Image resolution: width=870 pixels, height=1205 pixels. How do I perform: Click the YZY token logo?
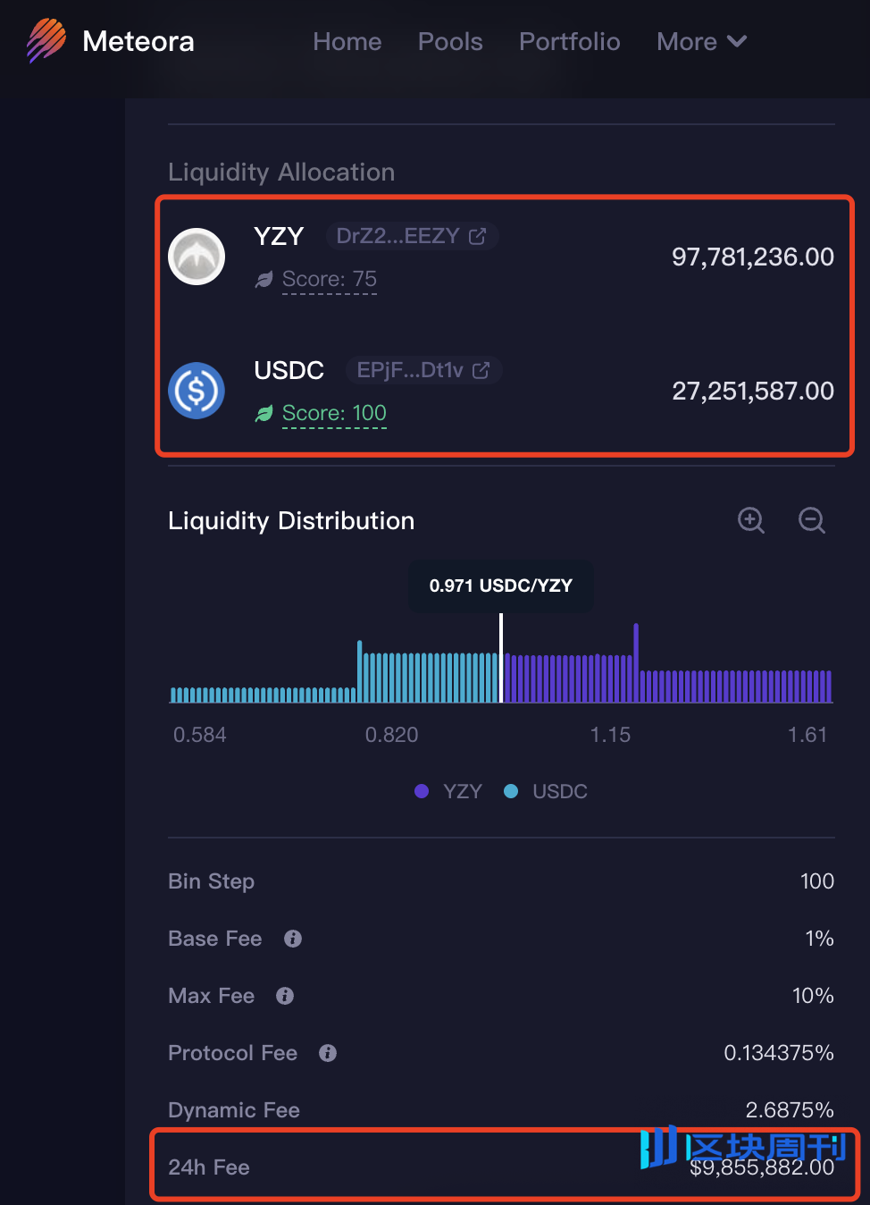click(x=197, y=257)
